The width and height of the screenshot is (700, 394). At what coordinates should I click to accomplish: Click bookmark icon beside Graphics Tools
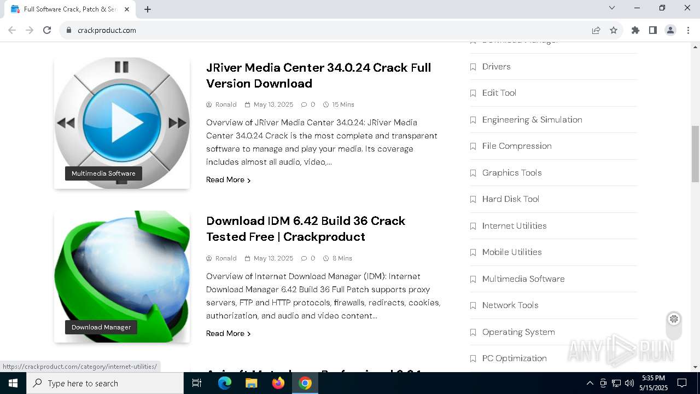coord(473,173)
